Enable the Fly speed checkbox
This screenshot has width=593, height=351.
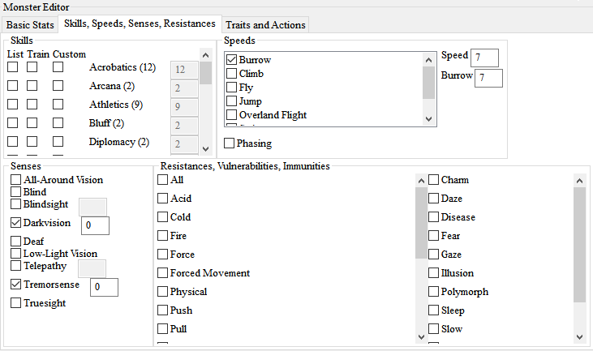[232, 88]
